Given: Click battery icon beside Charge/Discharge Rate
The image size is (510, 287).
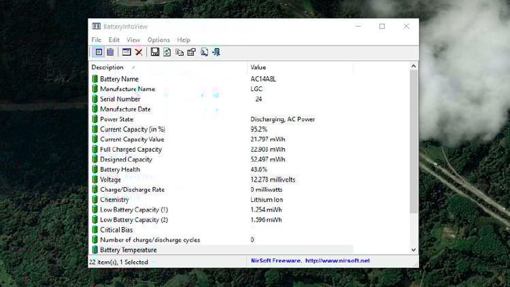Looking at the screenshot, I should point(95,189).
